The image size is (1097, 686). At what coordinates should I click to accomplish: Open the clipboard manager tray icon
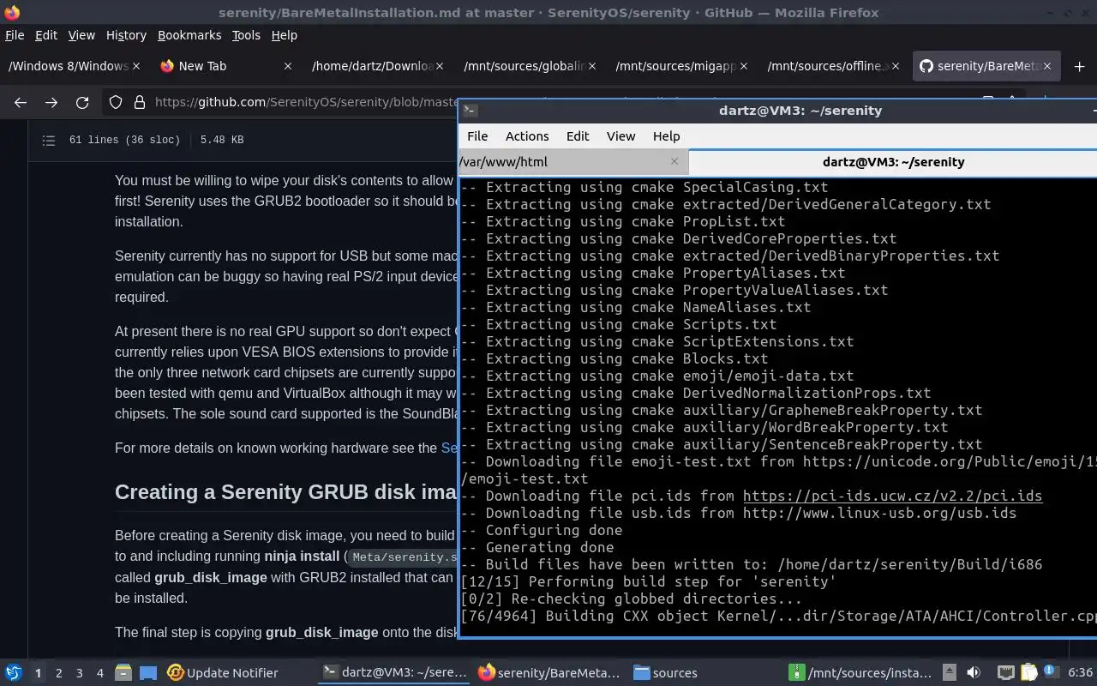[1028, 673]
